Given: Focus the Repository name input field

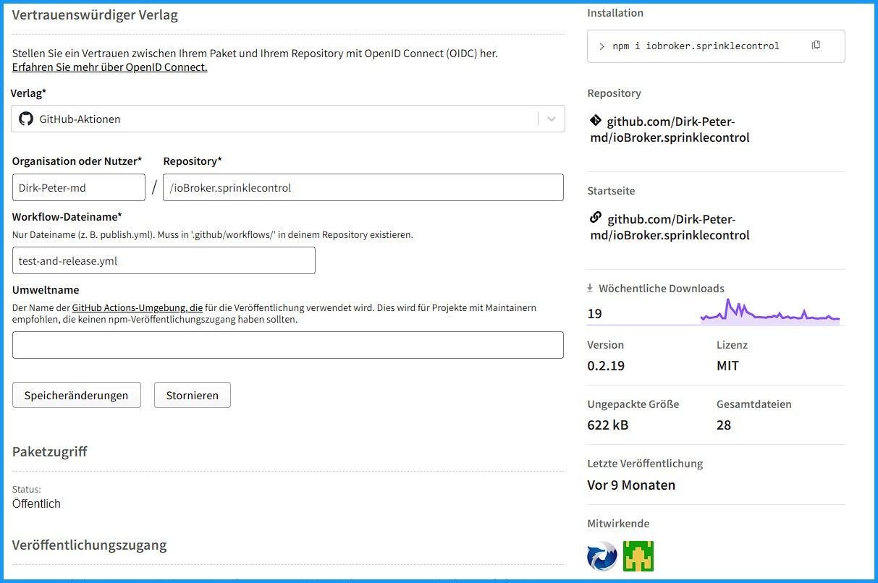Looking at the screenshot, I should coord(363,187).
